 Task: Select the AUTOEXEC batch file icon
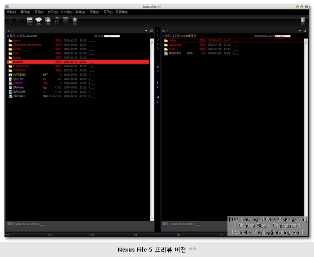coord(10,75)
